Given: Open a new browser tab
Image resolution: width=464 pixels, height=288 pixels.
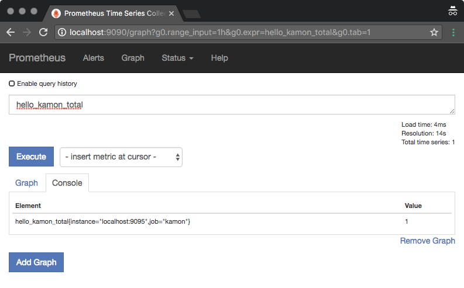Looking at the screenshot, I should pos(191,14).
